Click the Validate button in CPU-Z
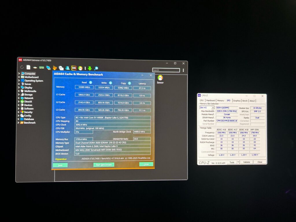This screenshot has height=222, width=296. pos(247,162)
